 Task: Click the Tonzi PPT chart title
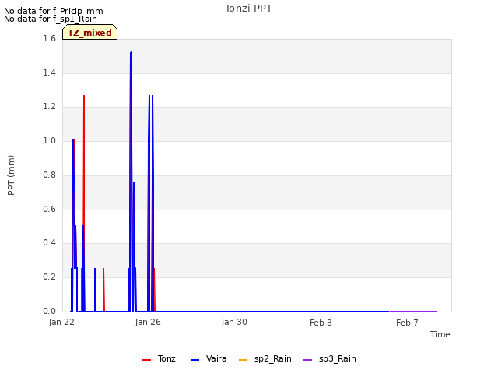[248, 9]
